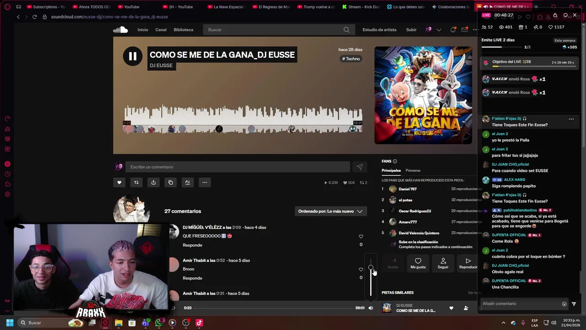Screen dimensions: 586x330
Task: Type in Añadir comentario live chat field
Action: [520, 303]
